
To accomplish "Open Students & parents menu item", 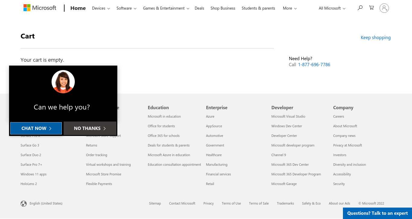I will [258, 8].
